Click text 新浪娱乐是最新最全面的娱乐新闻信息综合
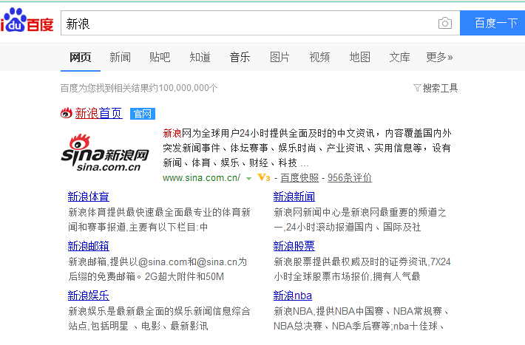 point(160,311)
